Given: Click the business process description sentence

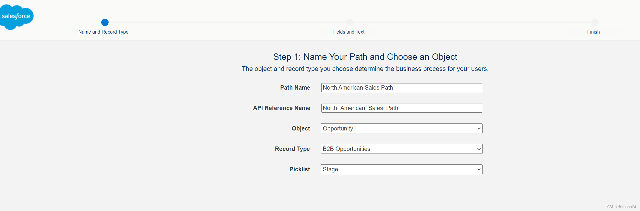Looking at the screenshot, I should coord(365,69).
